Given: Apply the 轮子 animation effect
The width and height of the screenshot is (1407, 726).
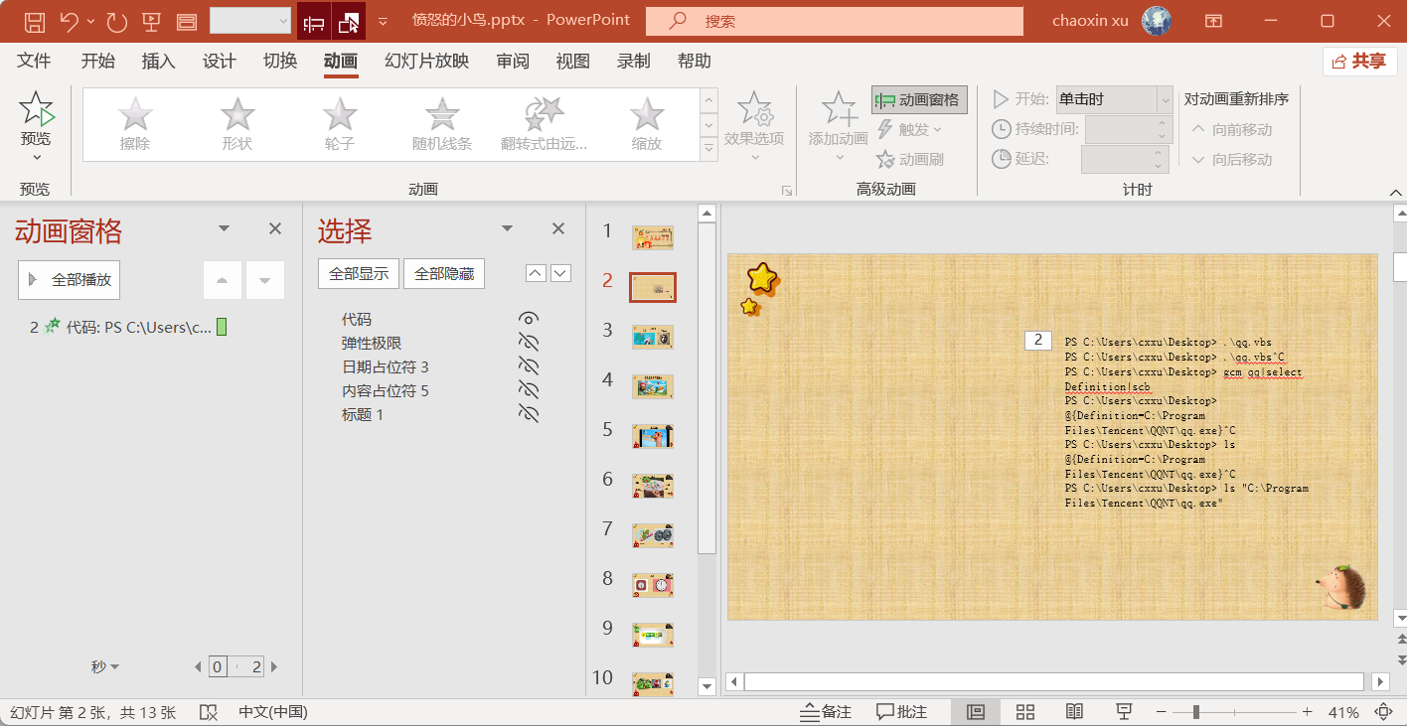Looking at the screenshot, I should [340, 124].
